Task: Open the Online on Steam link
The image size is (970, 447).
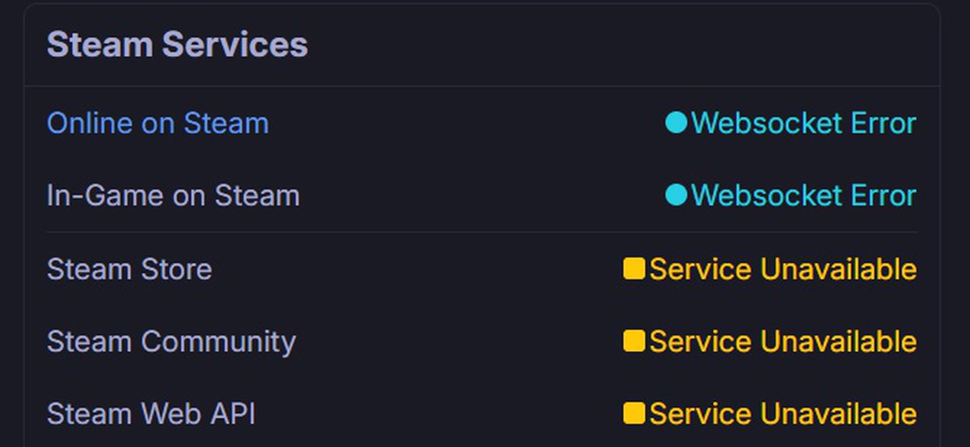Action: tap(158, 123)
